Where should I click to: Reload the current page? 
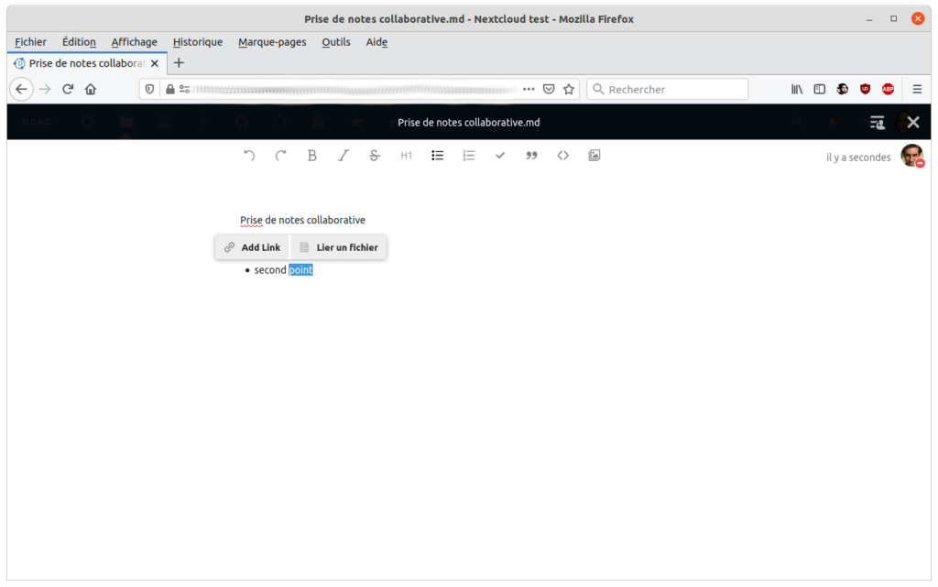68,89
